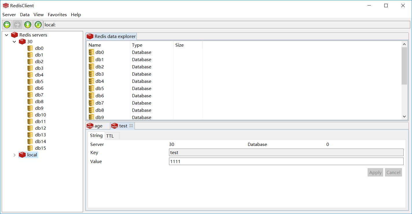Open the Data menu
The width and height of the screenshot is (412, 214).
click(x=25, y=14)
